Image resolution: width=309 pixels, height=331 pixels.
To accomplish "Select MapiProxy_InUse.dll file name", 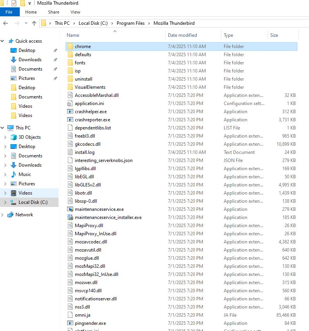I will point(95,234).
